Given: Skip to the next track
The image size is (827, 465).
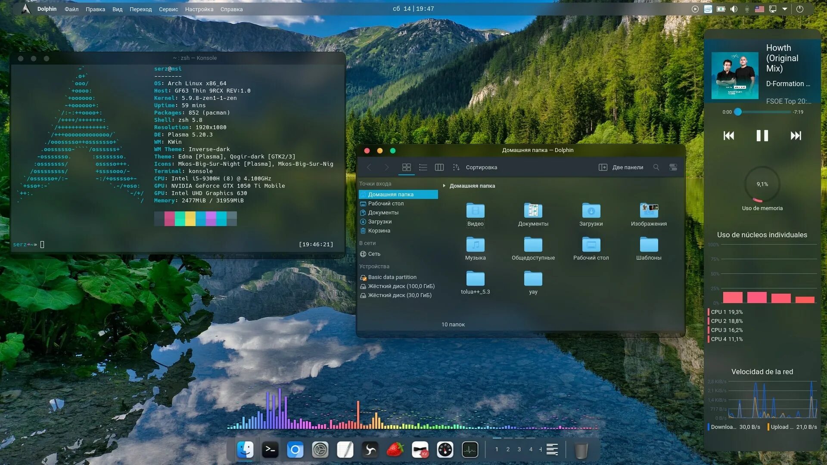Looking at the screenshot, I should point(796,136).
